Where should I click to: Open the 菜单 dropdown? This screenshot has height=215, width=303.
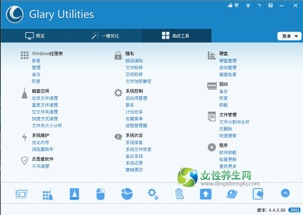point(289,36)
